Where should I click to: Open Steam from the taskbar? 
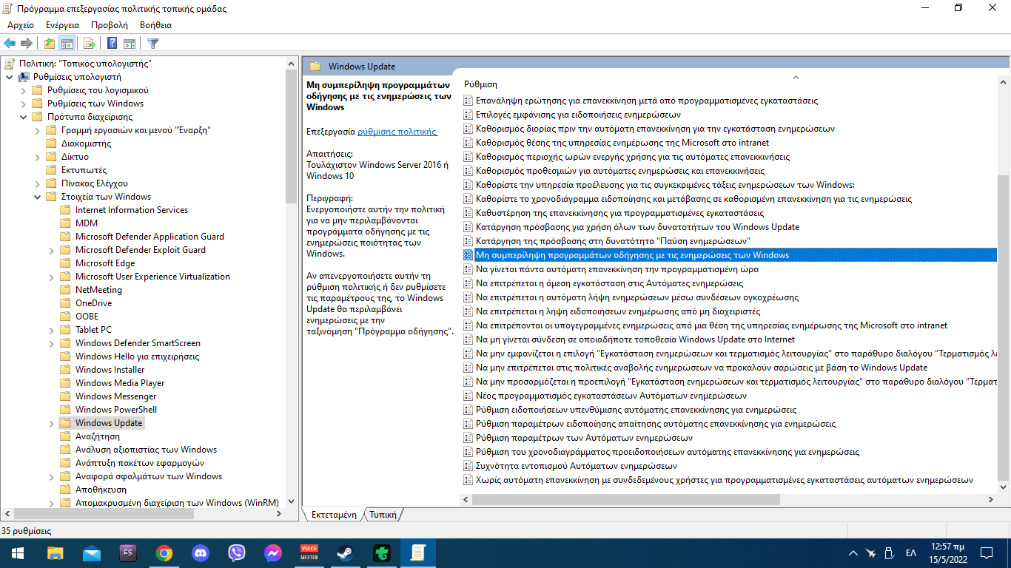click(345, 552)
